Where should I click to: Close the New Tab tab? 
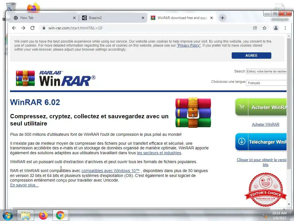[74, 18]
